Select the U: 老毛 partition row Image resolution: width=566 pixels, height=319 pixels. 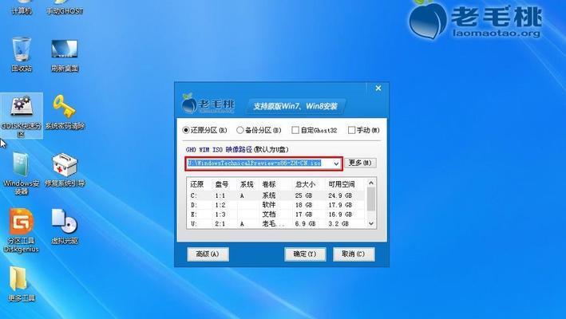[276, 223]
